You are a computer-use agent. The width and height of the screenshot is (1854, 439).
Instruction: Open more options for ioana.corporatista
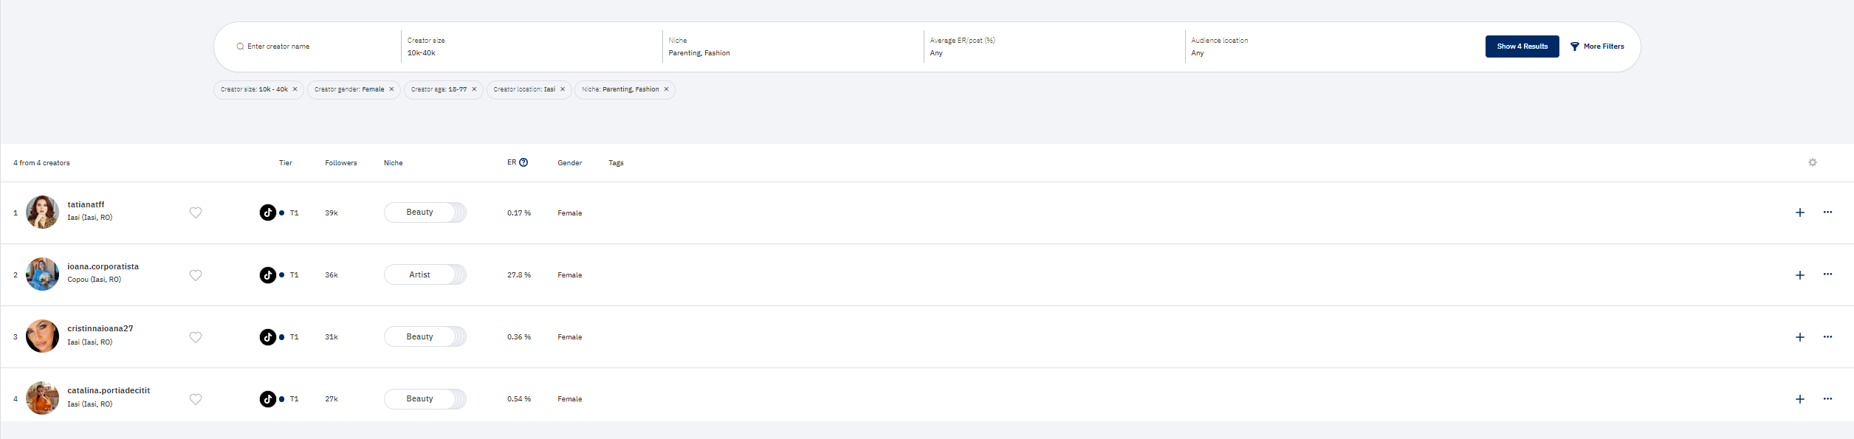1827,274
